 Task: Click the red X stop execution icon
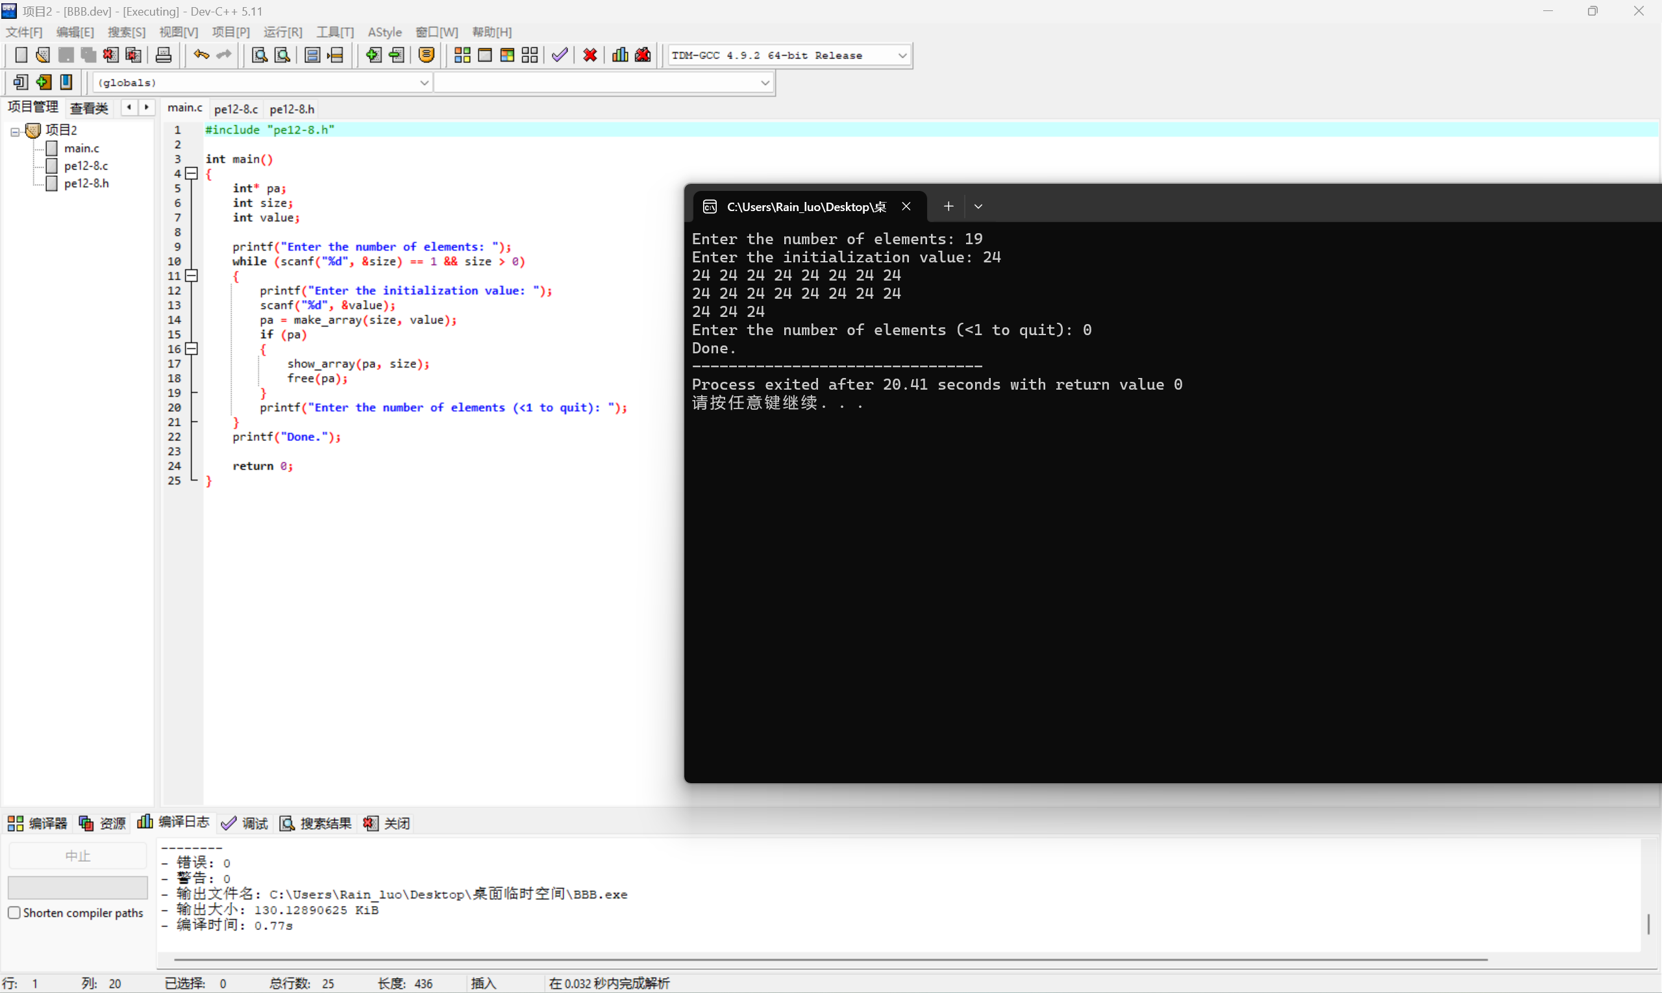tap(590, 55)
